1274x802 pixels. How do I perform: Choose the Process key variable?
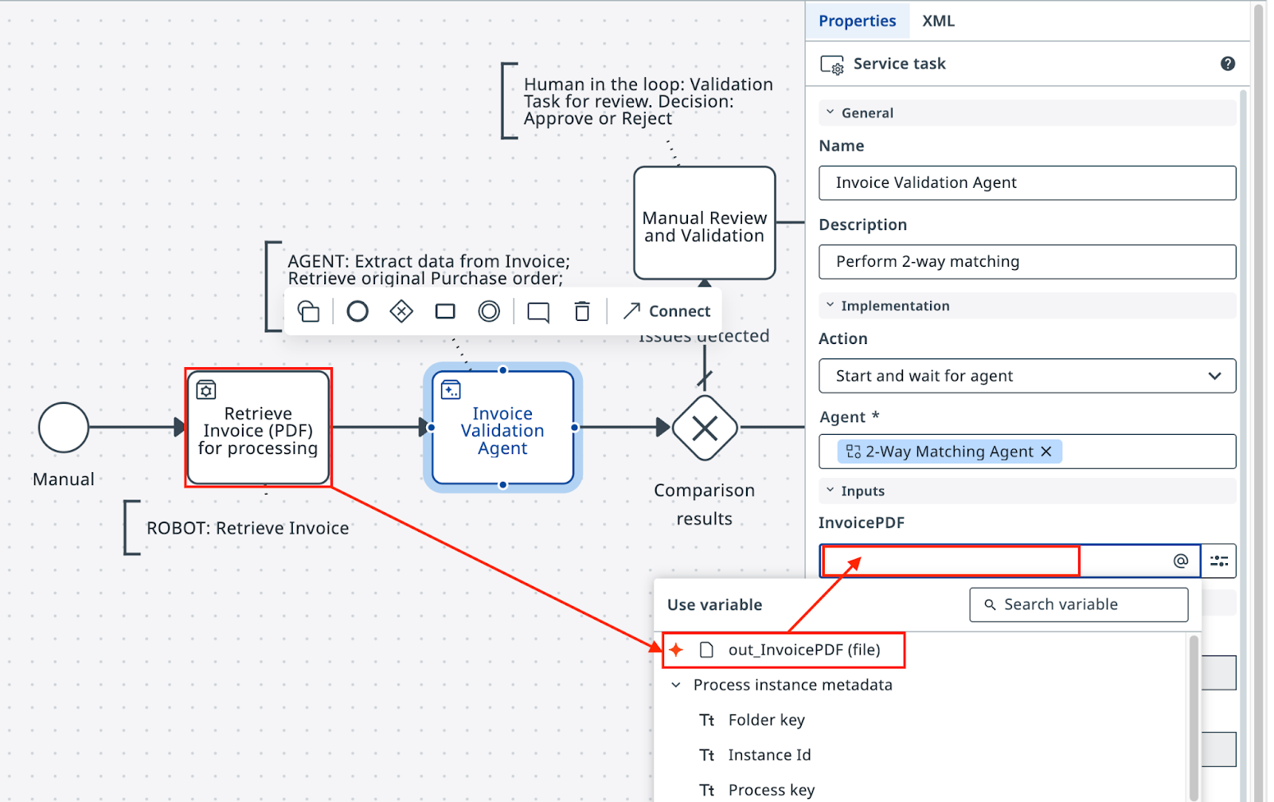[x=772, y=790]
